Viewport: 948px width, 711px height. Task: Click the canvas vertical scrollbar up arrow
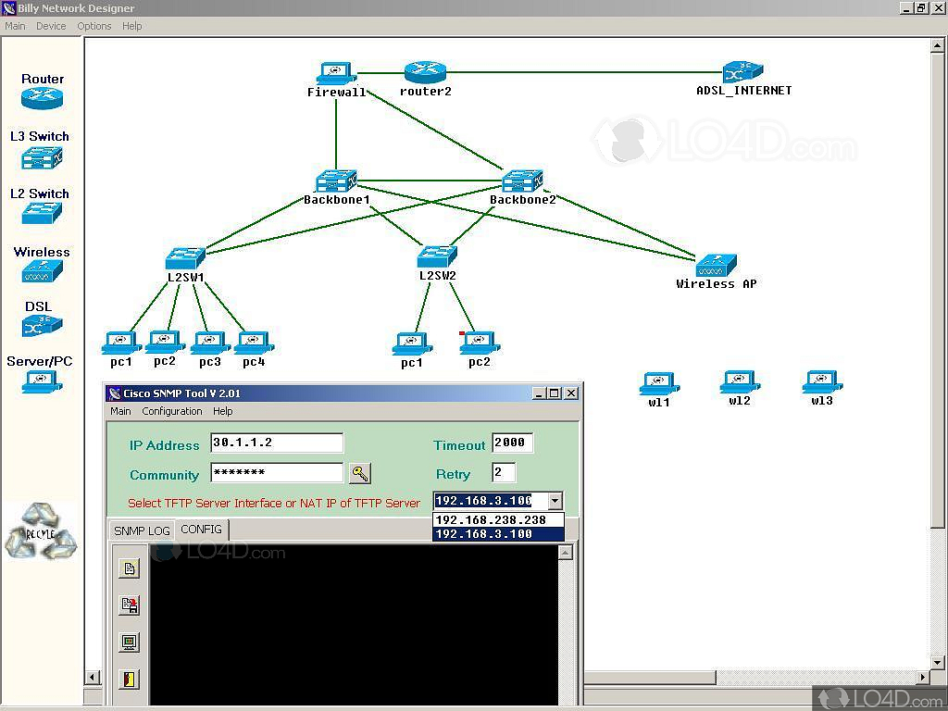point(937,44)
